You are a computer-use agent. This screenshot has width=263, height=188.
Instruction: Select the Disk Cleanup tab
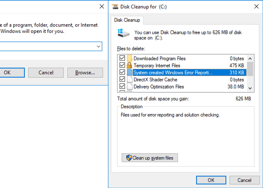[x=127, y=20]
